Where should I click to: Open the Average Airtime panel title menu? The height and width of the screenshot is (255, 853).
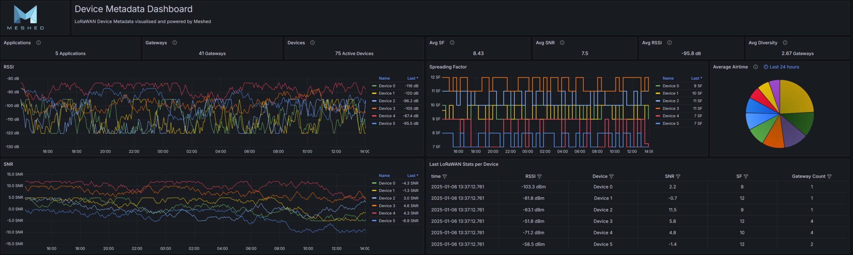[x=730, y=67]
